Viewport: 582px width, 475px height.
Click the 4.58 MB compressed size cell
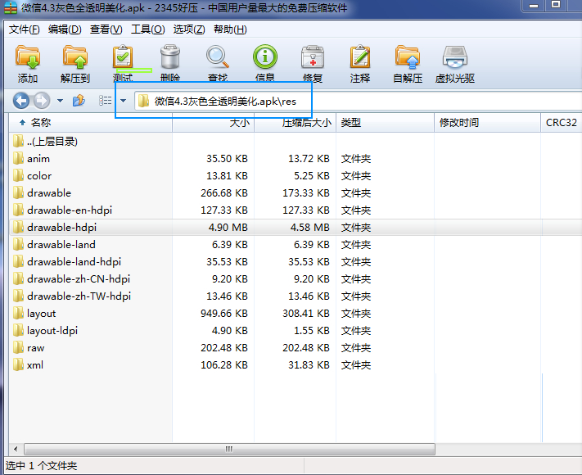click(x=310, y=228)
